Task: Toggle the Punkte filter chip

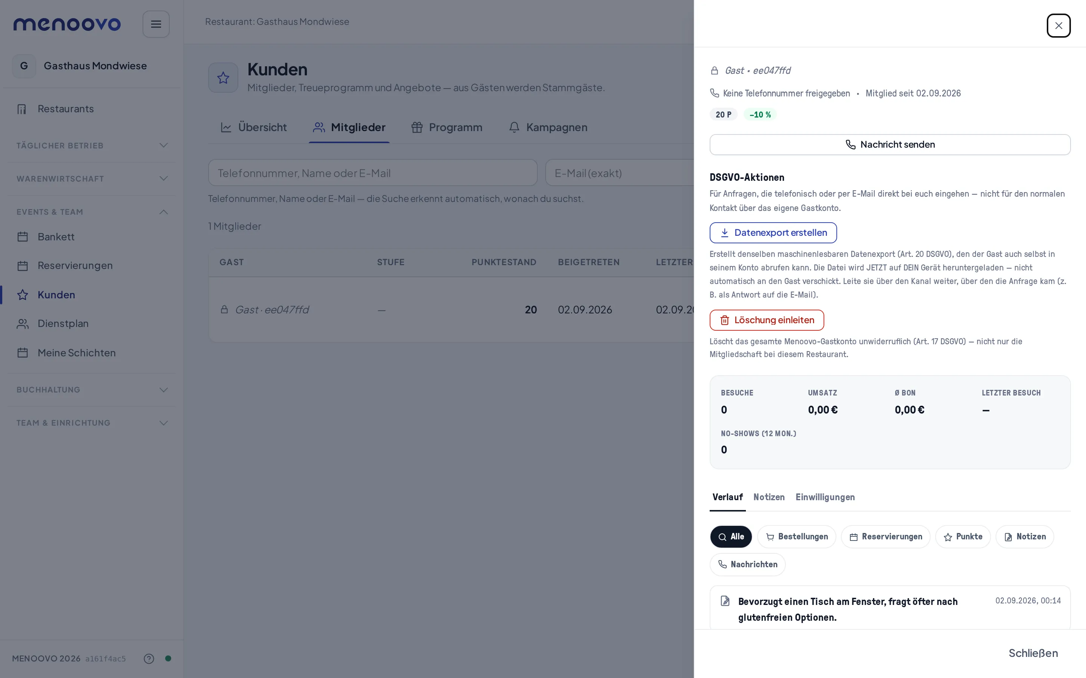Action: (x=962, y=536)
